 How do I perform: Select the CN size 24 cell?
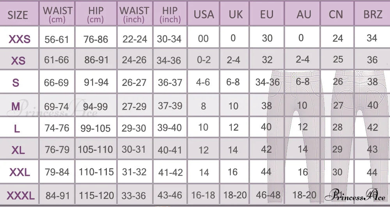pyautogui.click(x=337, y=38)
